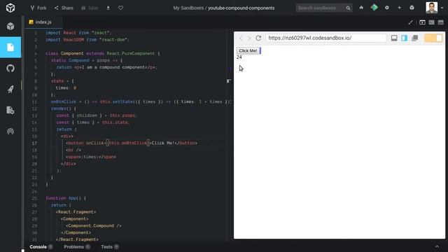Refresh the preview browser

coord(258,38)
